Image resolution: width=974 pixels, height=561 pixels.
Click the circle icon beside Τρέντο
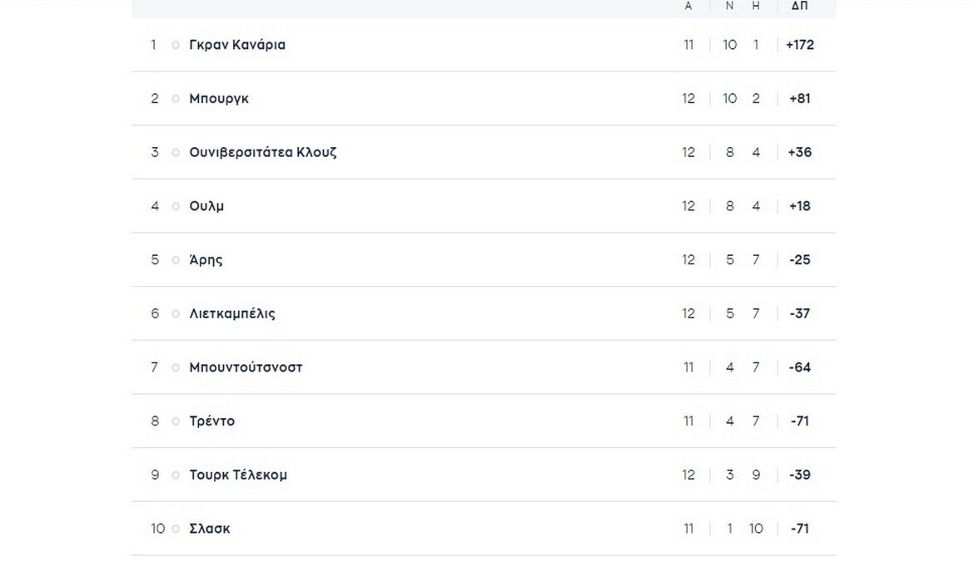[x=176, y=421]
